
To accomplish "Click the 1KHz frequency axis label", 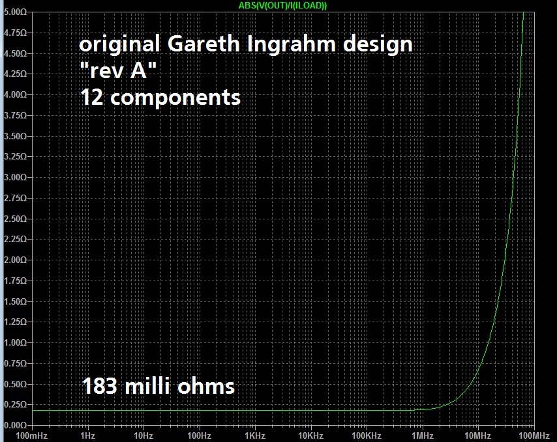I will (x=255, y=435).
